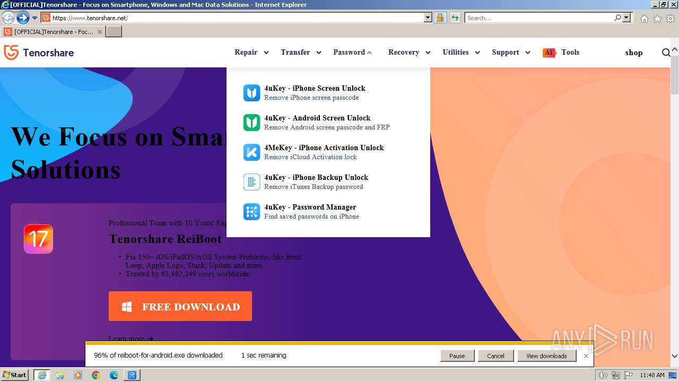Open the recent pages dropdown arrow
Image resolution: width=679 pixels, height=382 pixels.
click(34, 18)
